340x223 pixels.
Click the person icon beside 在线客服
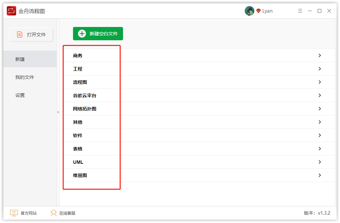coord(54,213)
